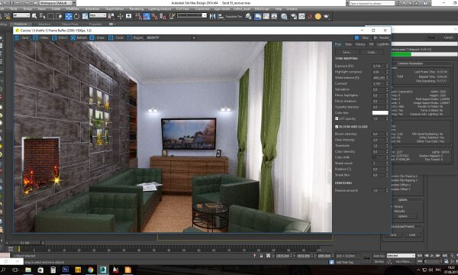Toggle the 3D Snaps icon

coord(138,16)
